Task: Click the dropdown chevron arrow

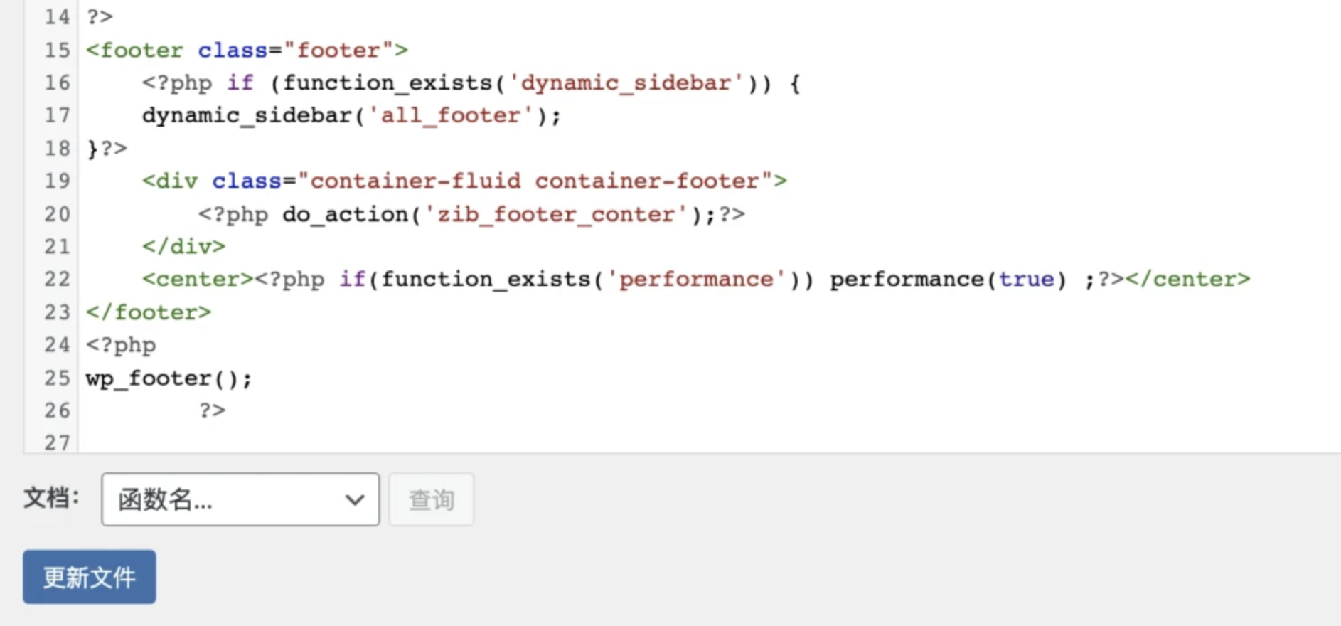Action: point(355,499)
